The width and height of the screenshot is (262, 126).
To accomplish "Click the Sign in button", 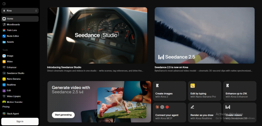I will (x=20, y=121).
